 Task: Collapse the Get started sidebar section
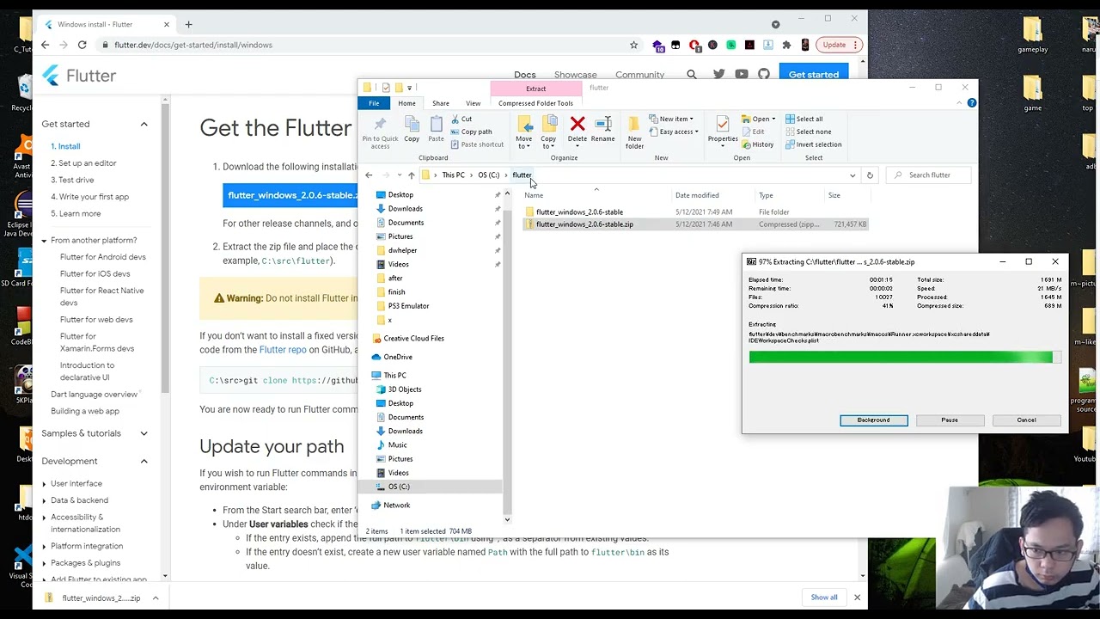coord(144,125)
